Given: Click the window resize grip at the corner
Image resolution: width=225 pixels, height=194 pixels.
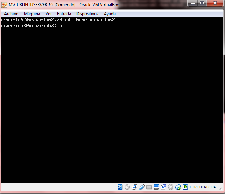Looking at the screenshot, I should (x=221, y=189).
